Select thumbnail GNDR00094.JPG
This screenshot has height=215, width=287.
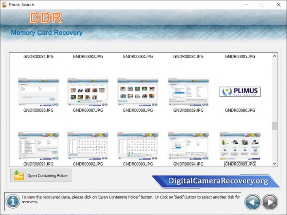click(x=188, y=146)
